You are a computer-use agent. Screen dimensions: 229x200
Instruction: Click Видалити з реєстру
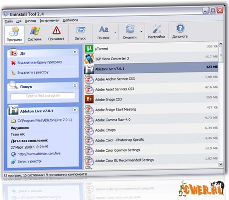[33, 72]
